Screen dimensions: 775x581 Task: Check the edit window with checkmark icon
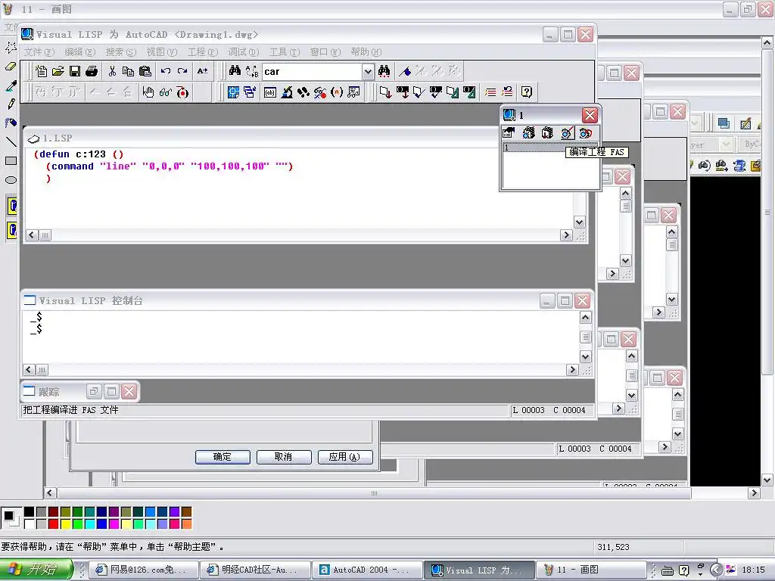tap(419, 92)
